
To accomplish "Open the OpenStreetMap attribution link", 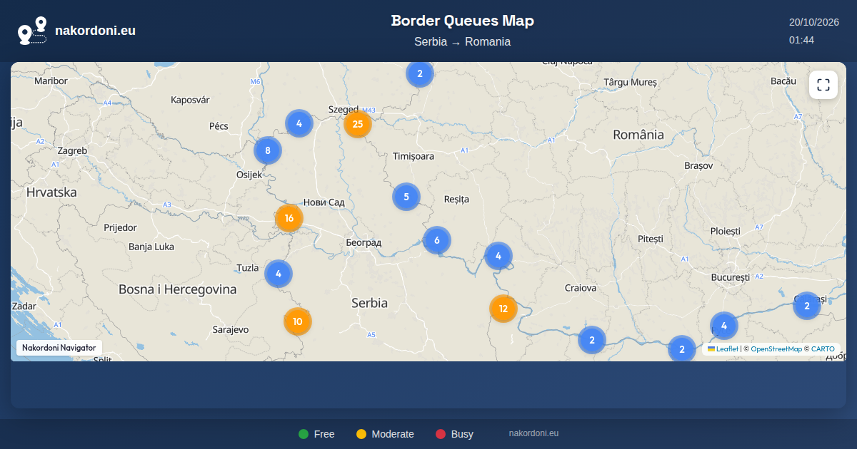I will point(776,349).
